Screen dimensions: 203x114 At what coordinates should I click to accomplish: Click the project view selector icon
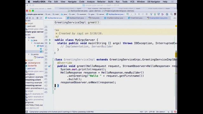point(27,18)
